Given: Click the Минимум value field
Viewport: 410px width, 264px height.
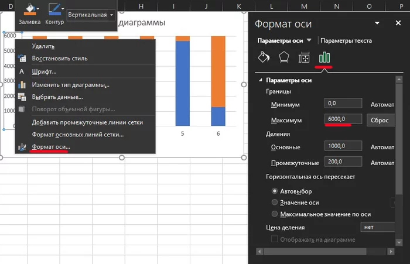Looking at the screenshot, I should tap(343, 103).
